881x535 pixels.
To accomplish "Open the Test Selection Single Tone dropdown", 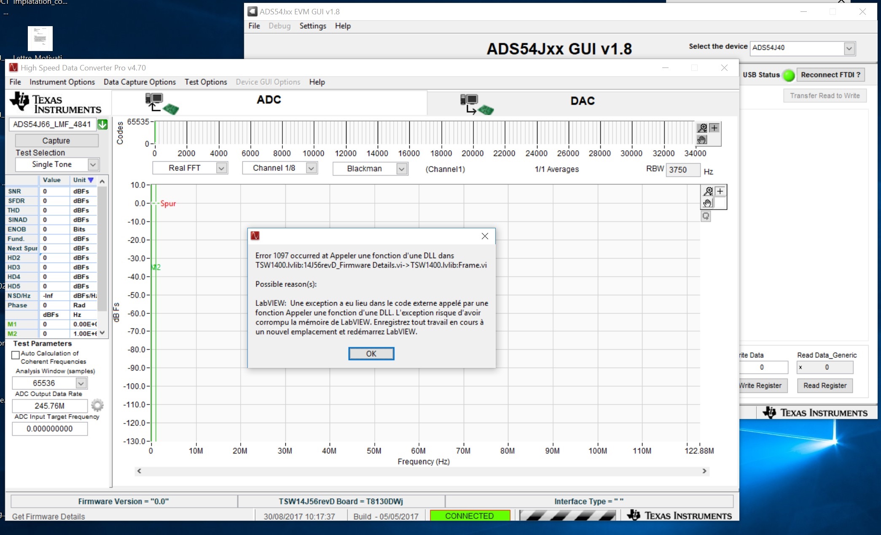I will [93, 165].
